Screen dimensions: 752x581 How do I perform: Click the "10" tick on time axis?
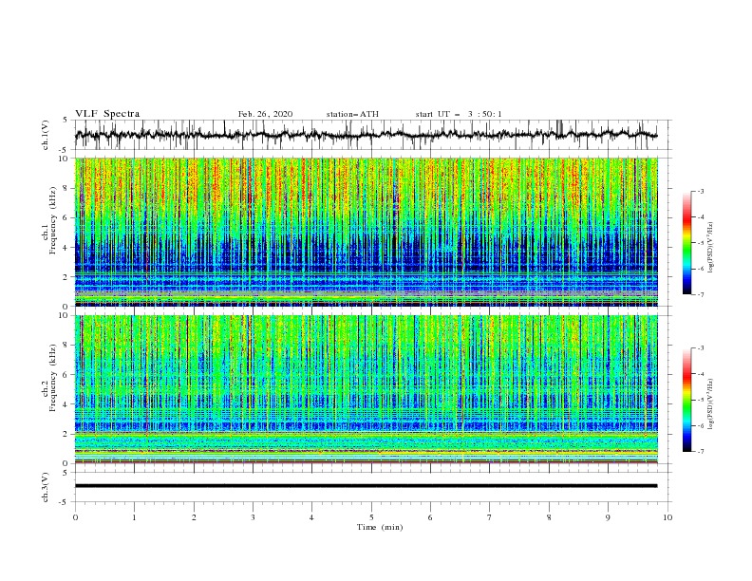[x=667, y=517]
